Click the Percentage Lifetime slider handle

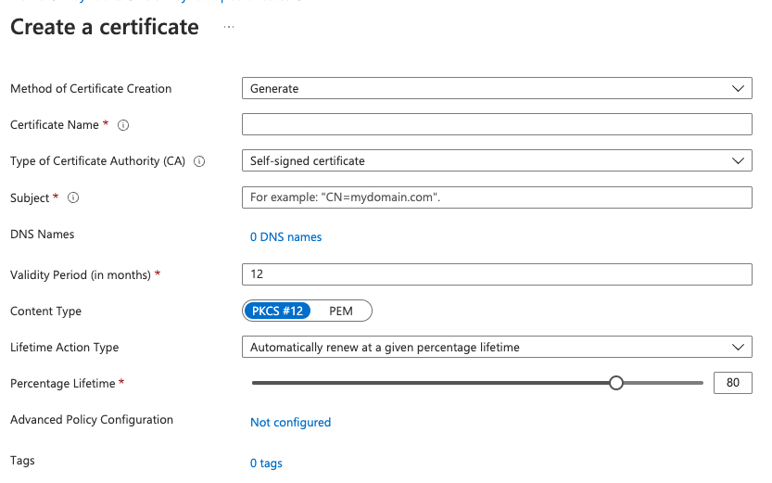616,383
